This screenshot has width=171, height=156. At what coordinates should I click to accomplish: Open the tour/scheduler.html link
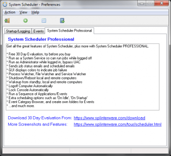coord(118,124)
